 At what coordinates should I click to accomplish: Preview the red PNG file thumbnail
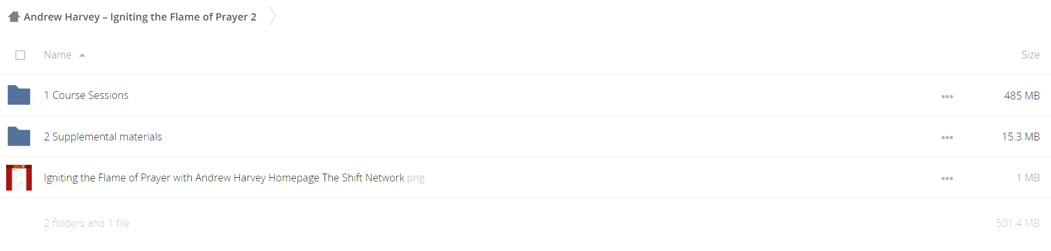click(x=19, y=177)
